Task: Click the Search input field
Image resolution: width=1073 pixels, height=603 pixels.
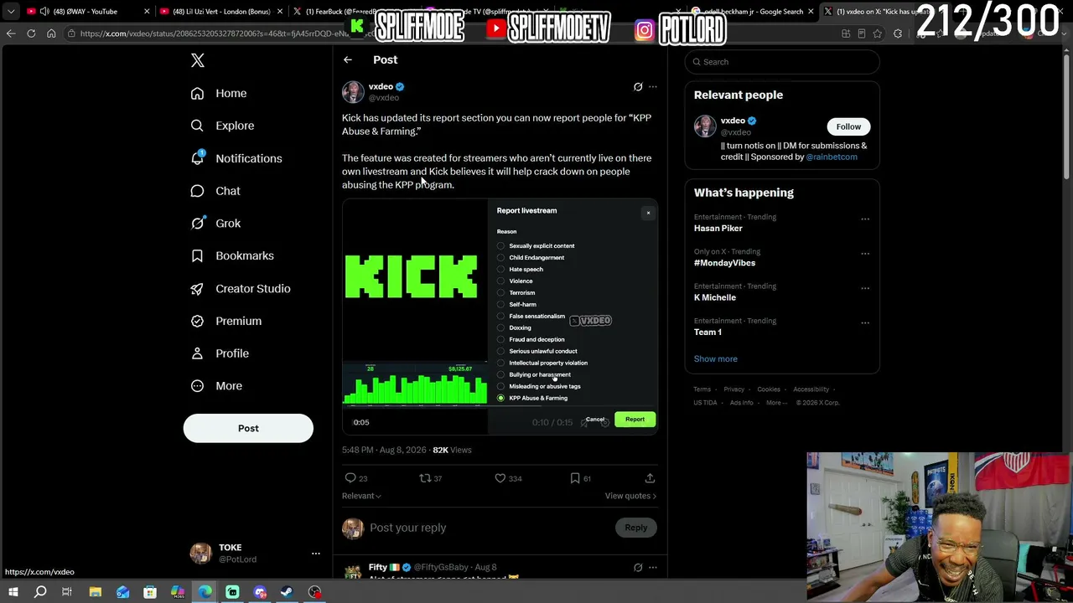Action: point(782,62)
